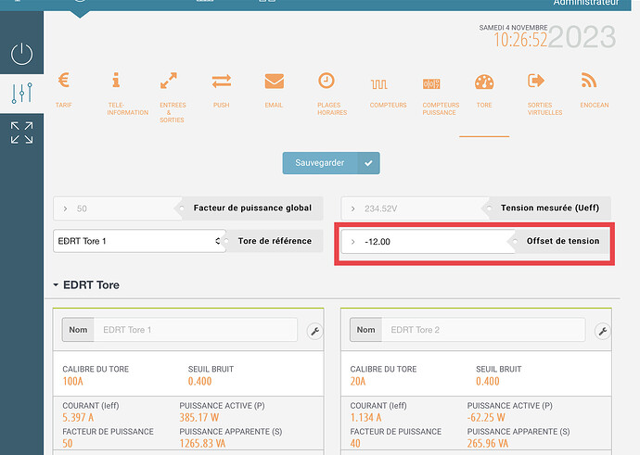Click the EMAIL tab label
Viewport: 640px width, 455px height.
tap(274, 106)
